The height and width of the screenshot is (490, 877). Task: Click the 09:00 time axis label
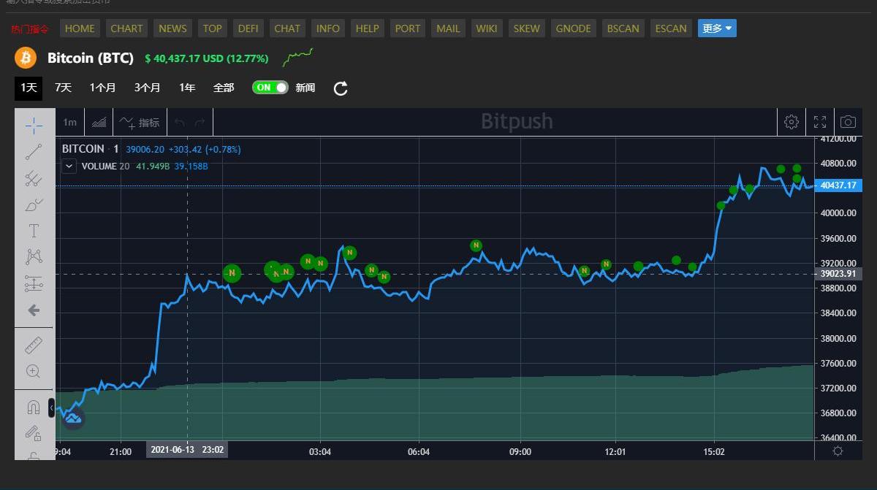tap(520, 451)
